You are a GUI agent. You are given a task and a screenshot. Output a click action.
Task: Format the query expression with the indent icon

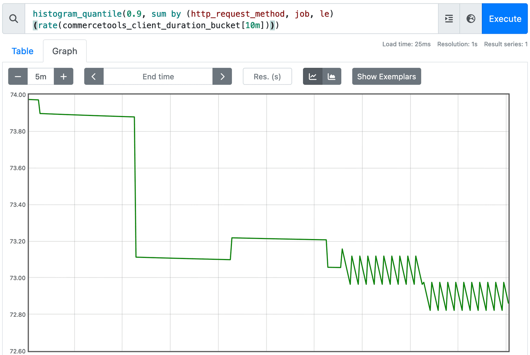[x=448, y=19]
